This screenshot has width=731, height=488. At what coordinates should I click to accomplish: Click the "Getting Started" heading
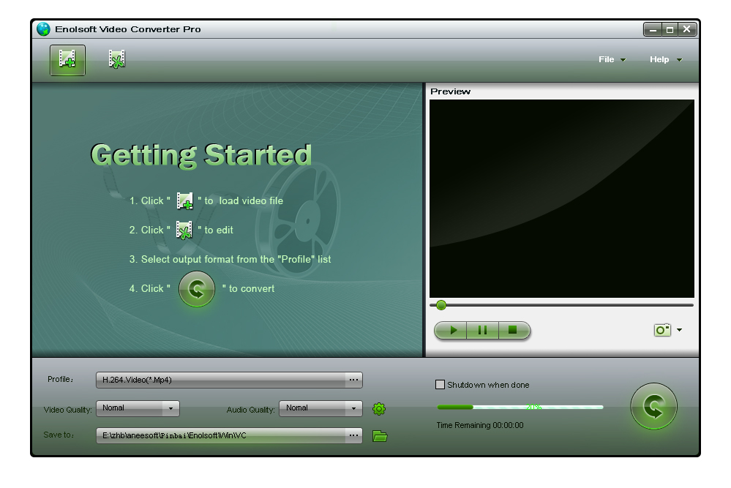(x=201, y=155)
